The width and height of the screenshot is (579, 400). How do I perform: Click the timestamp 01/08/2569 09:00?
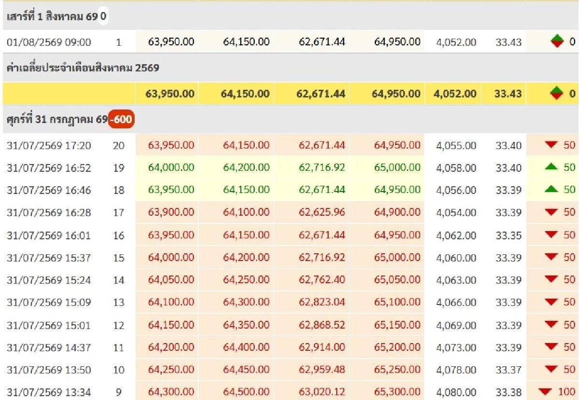49,42
